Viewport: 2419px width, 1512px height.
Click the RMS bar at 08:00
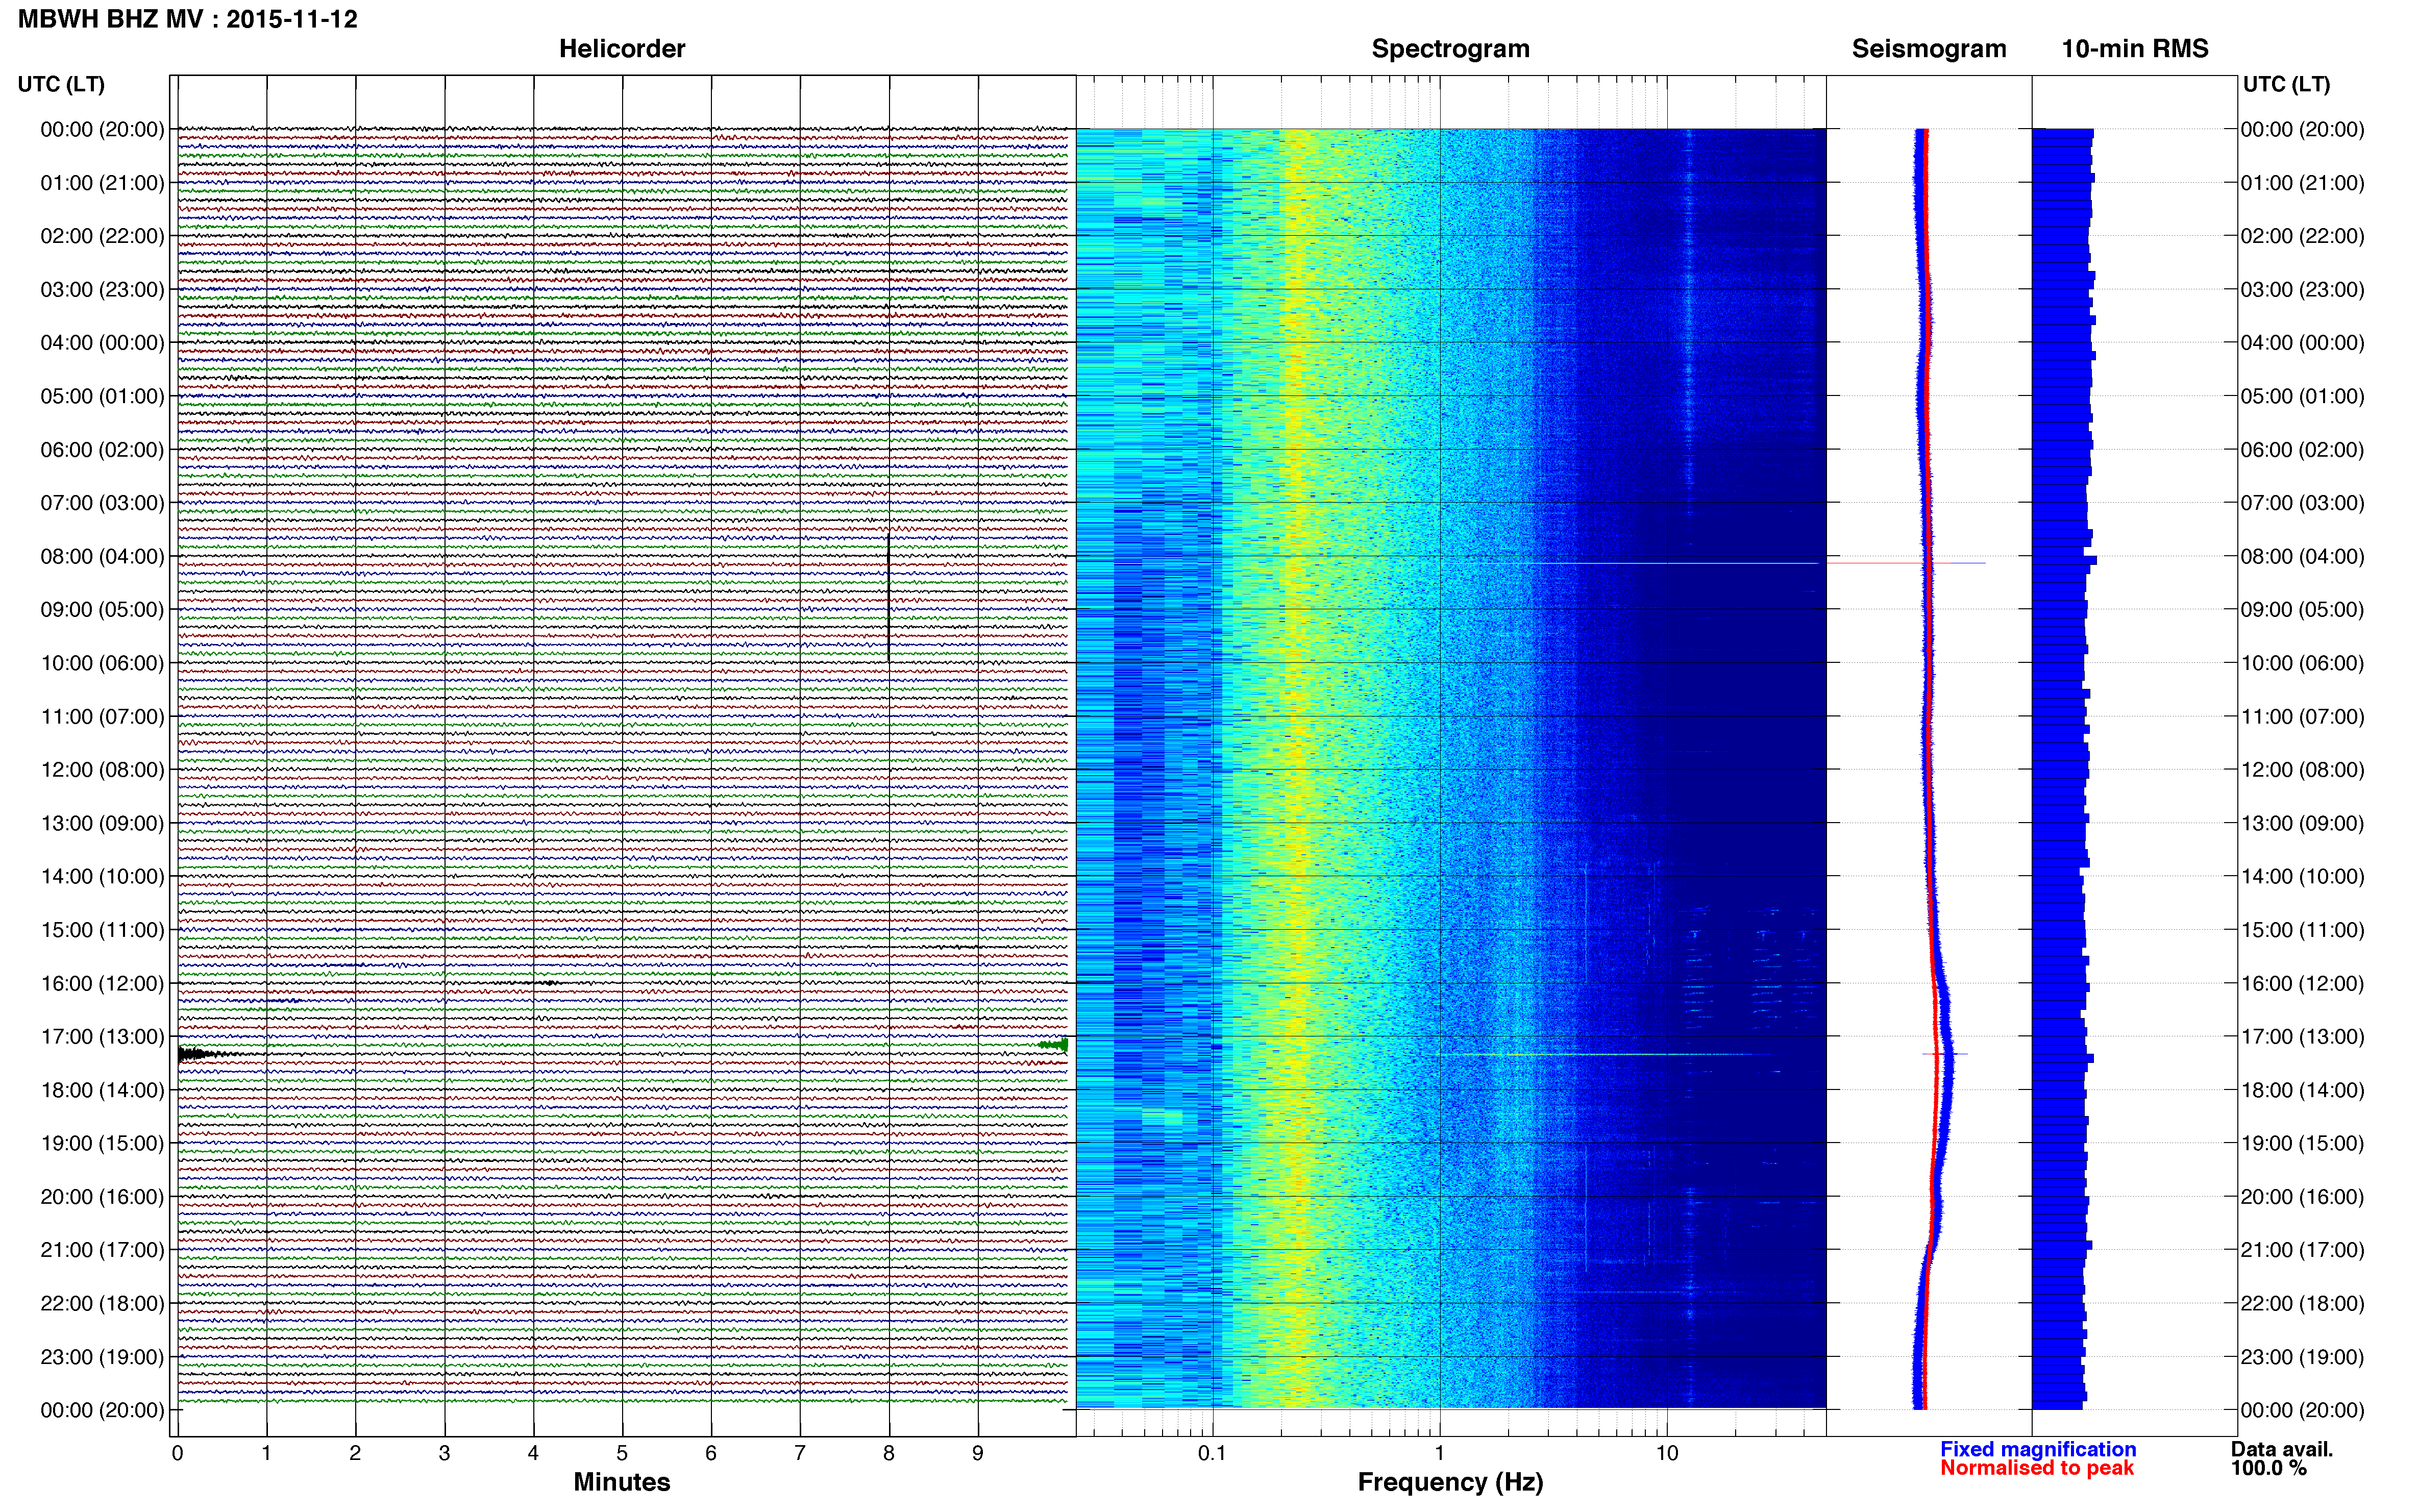2064,560
